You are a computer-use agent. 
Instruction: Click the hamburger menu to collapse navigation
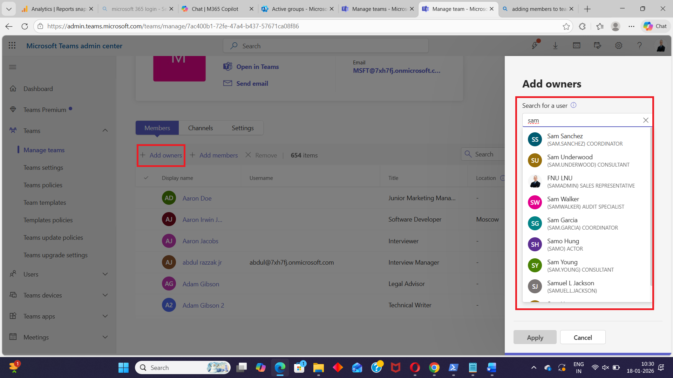13,67
